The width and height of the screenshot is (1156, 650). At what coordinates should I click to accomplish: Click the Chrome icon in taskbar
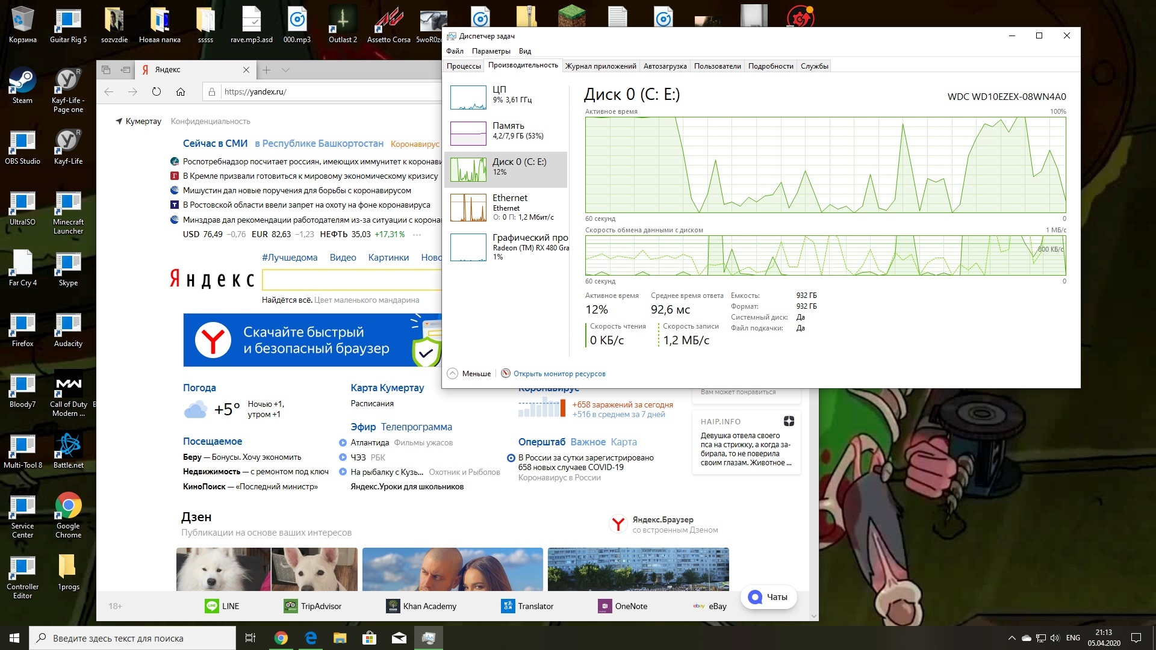pos(281,638)
